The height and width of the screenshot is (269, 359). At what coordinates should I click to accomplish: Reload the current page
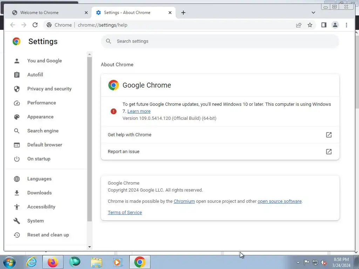35,25
